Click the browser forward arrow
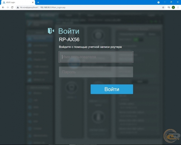Screen dimensions: 181x145 (8, 7)
